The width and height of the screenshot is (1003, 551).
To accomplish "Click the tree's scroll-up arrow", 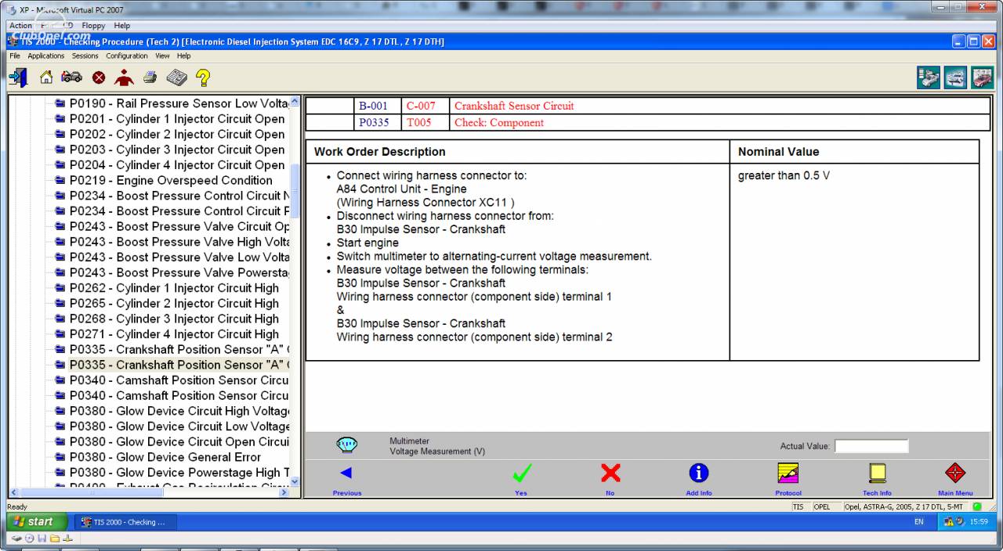I will [x=295, y=101].
